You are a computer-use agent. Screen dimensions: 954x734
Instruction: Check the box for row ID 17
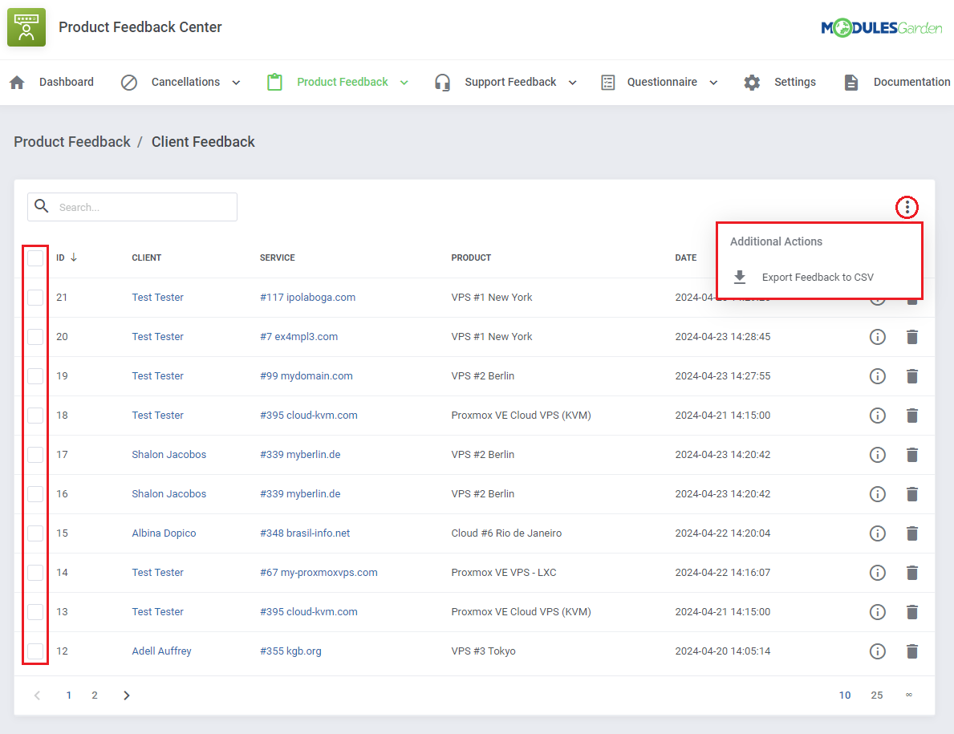pyautogui.click(x=35, y=455)
